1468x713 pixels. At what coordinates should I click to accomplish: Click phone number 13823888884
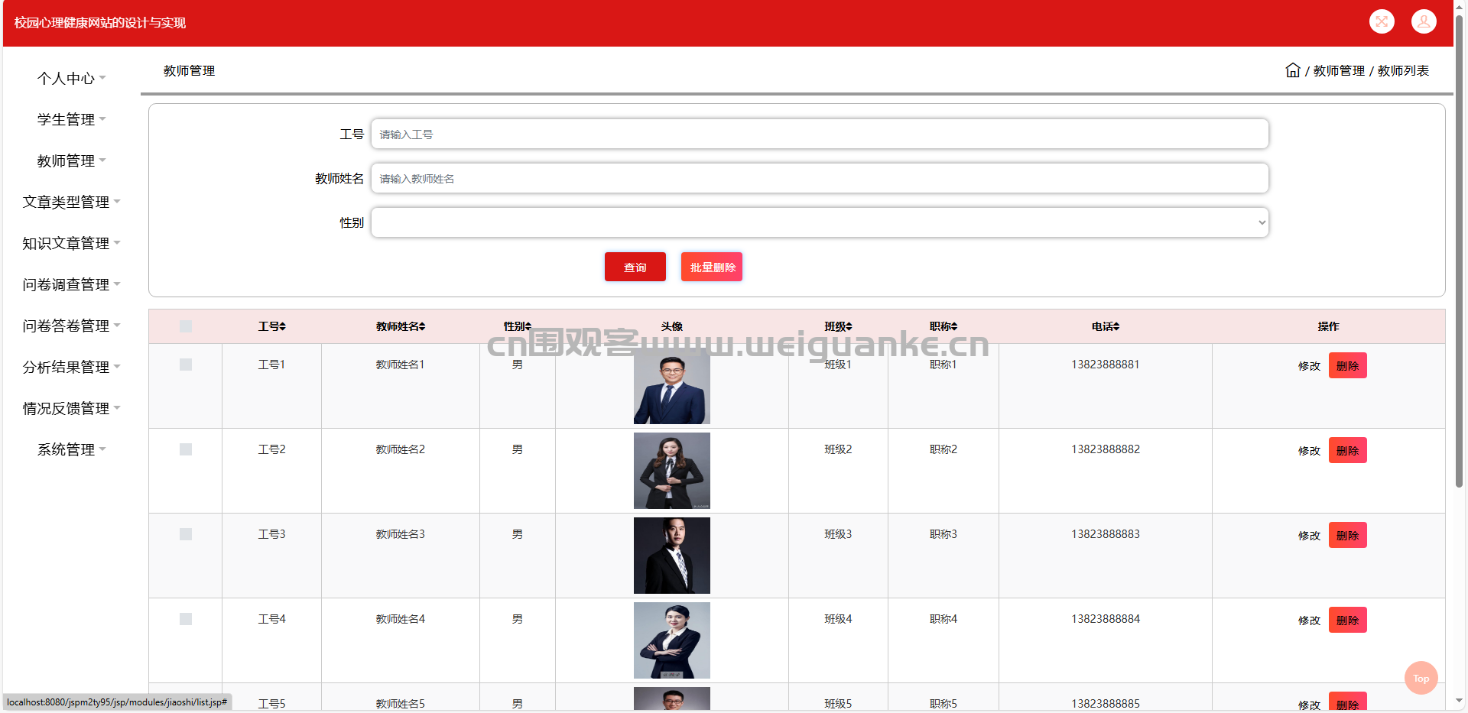point(1106,619)
